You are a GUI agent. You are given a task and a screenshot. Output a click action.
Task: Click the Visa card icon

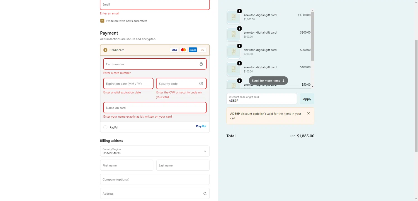174,50
